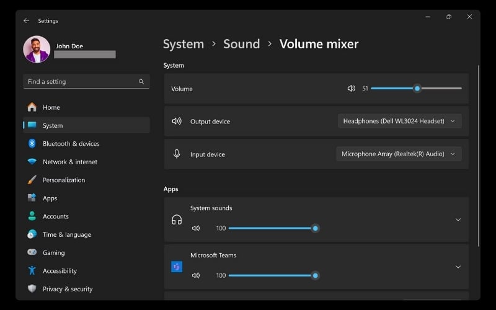
Task: Open Bluetooth & devices settings
Action: click(71, 144)
